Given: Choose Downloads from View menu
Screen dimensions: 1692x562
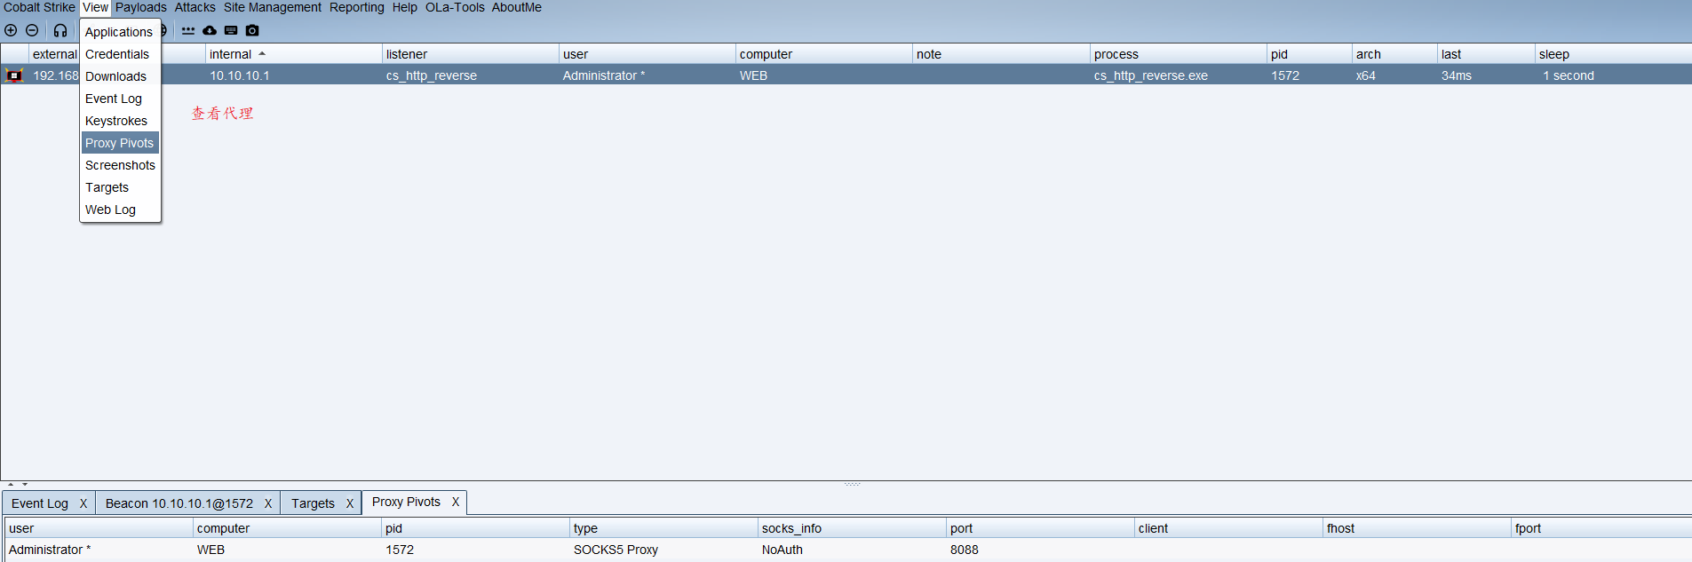Looking at the screenshot, I should pos(120,76).
